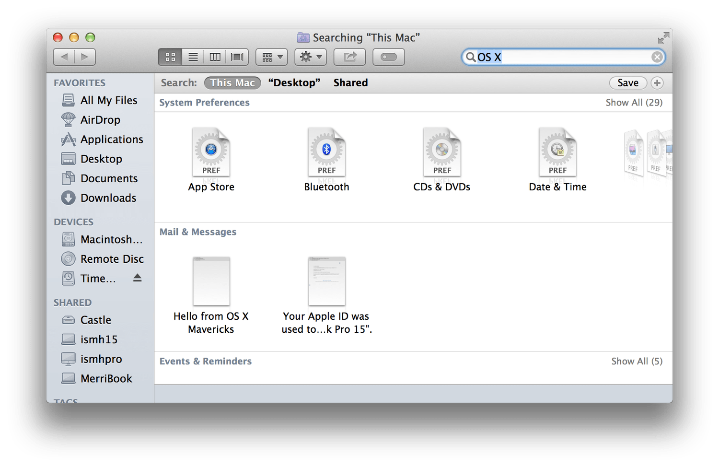Click the green zoom window button
The height and width of the screenshot is (467, 719).
[90, 37]
